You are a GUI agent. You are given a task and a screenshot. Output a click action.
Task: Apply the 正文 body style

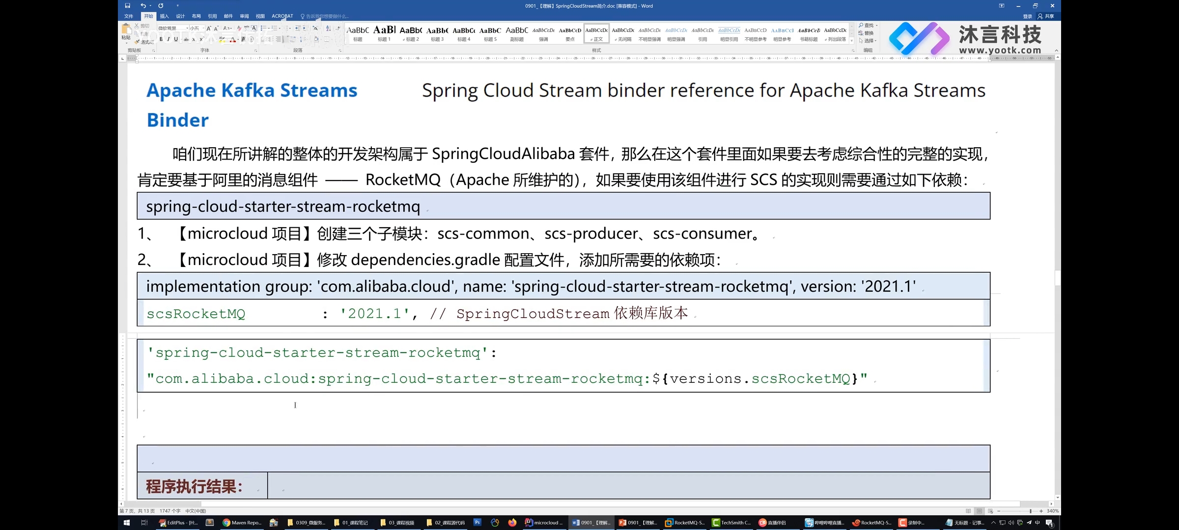point(596,33)
